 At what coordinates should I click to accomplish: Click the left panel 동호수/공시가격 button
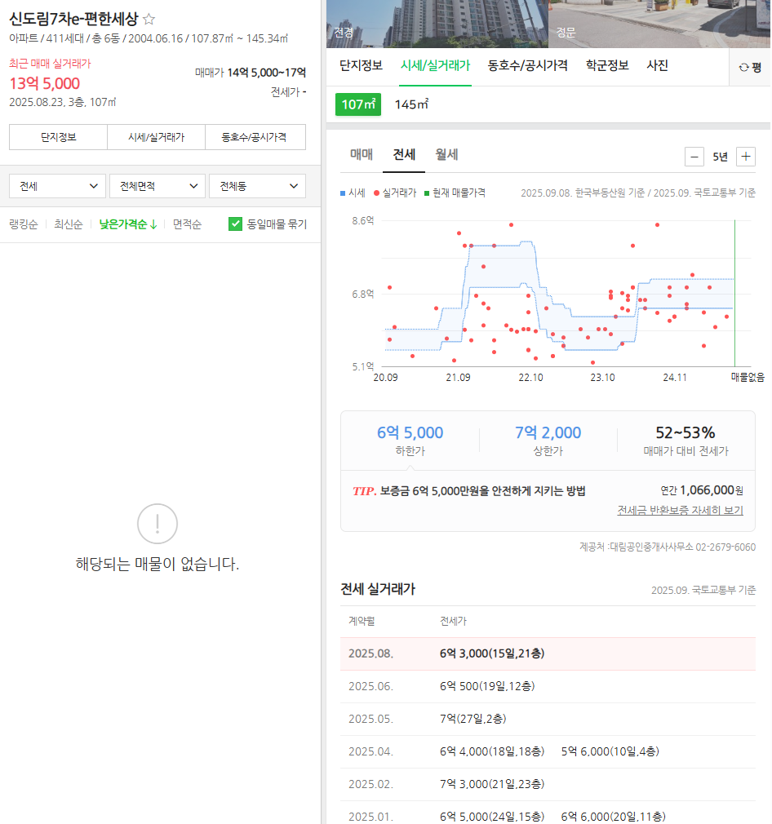[255, 137]
